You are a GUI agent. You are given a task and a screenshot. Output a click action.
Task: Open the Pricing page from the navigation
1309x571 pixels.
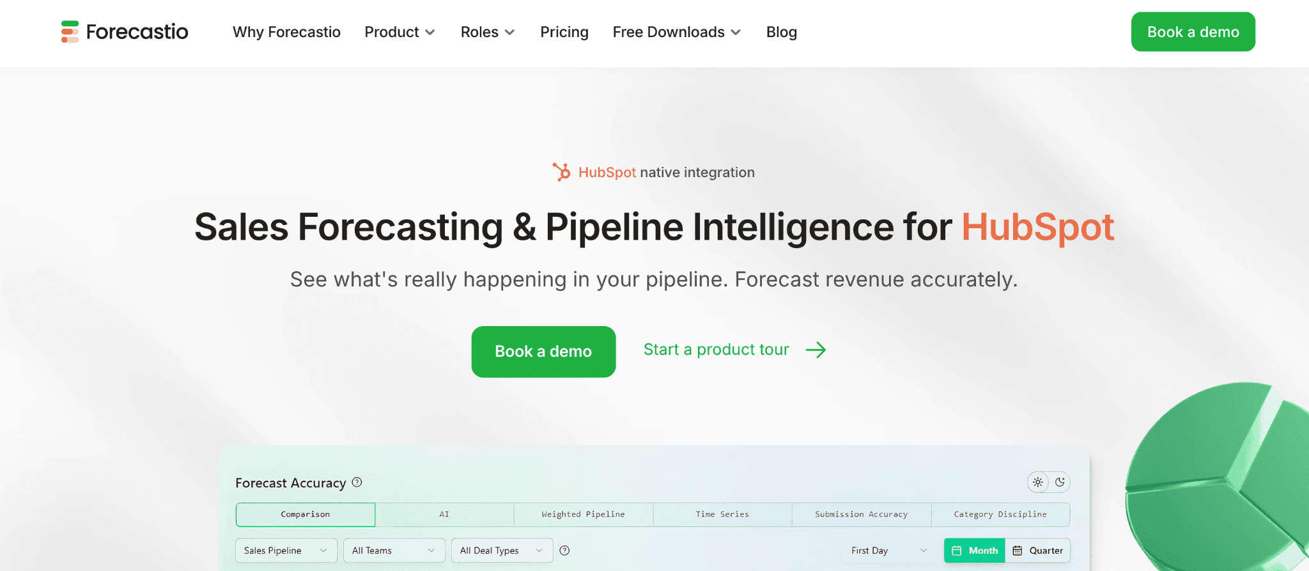coord(564,31)
